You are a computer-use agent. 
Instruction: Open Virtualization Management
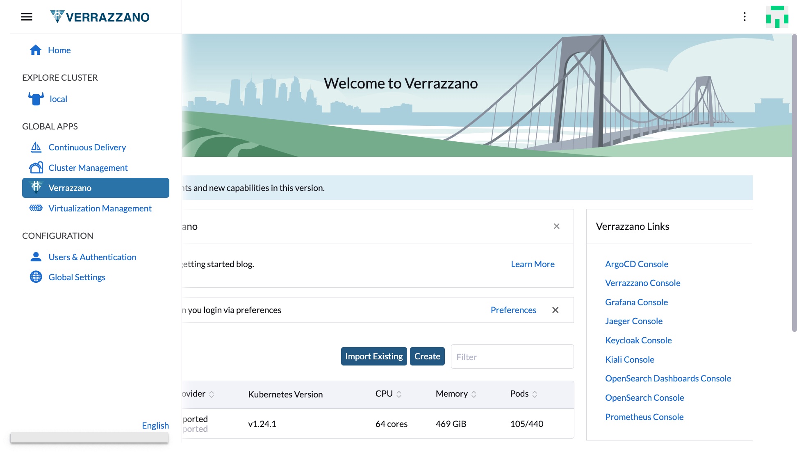tap(36, 208)
